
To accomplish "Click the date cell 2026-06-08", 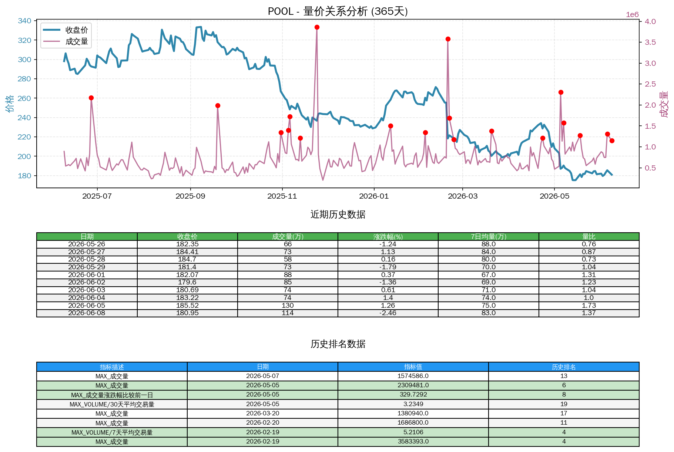I will 87,313.
